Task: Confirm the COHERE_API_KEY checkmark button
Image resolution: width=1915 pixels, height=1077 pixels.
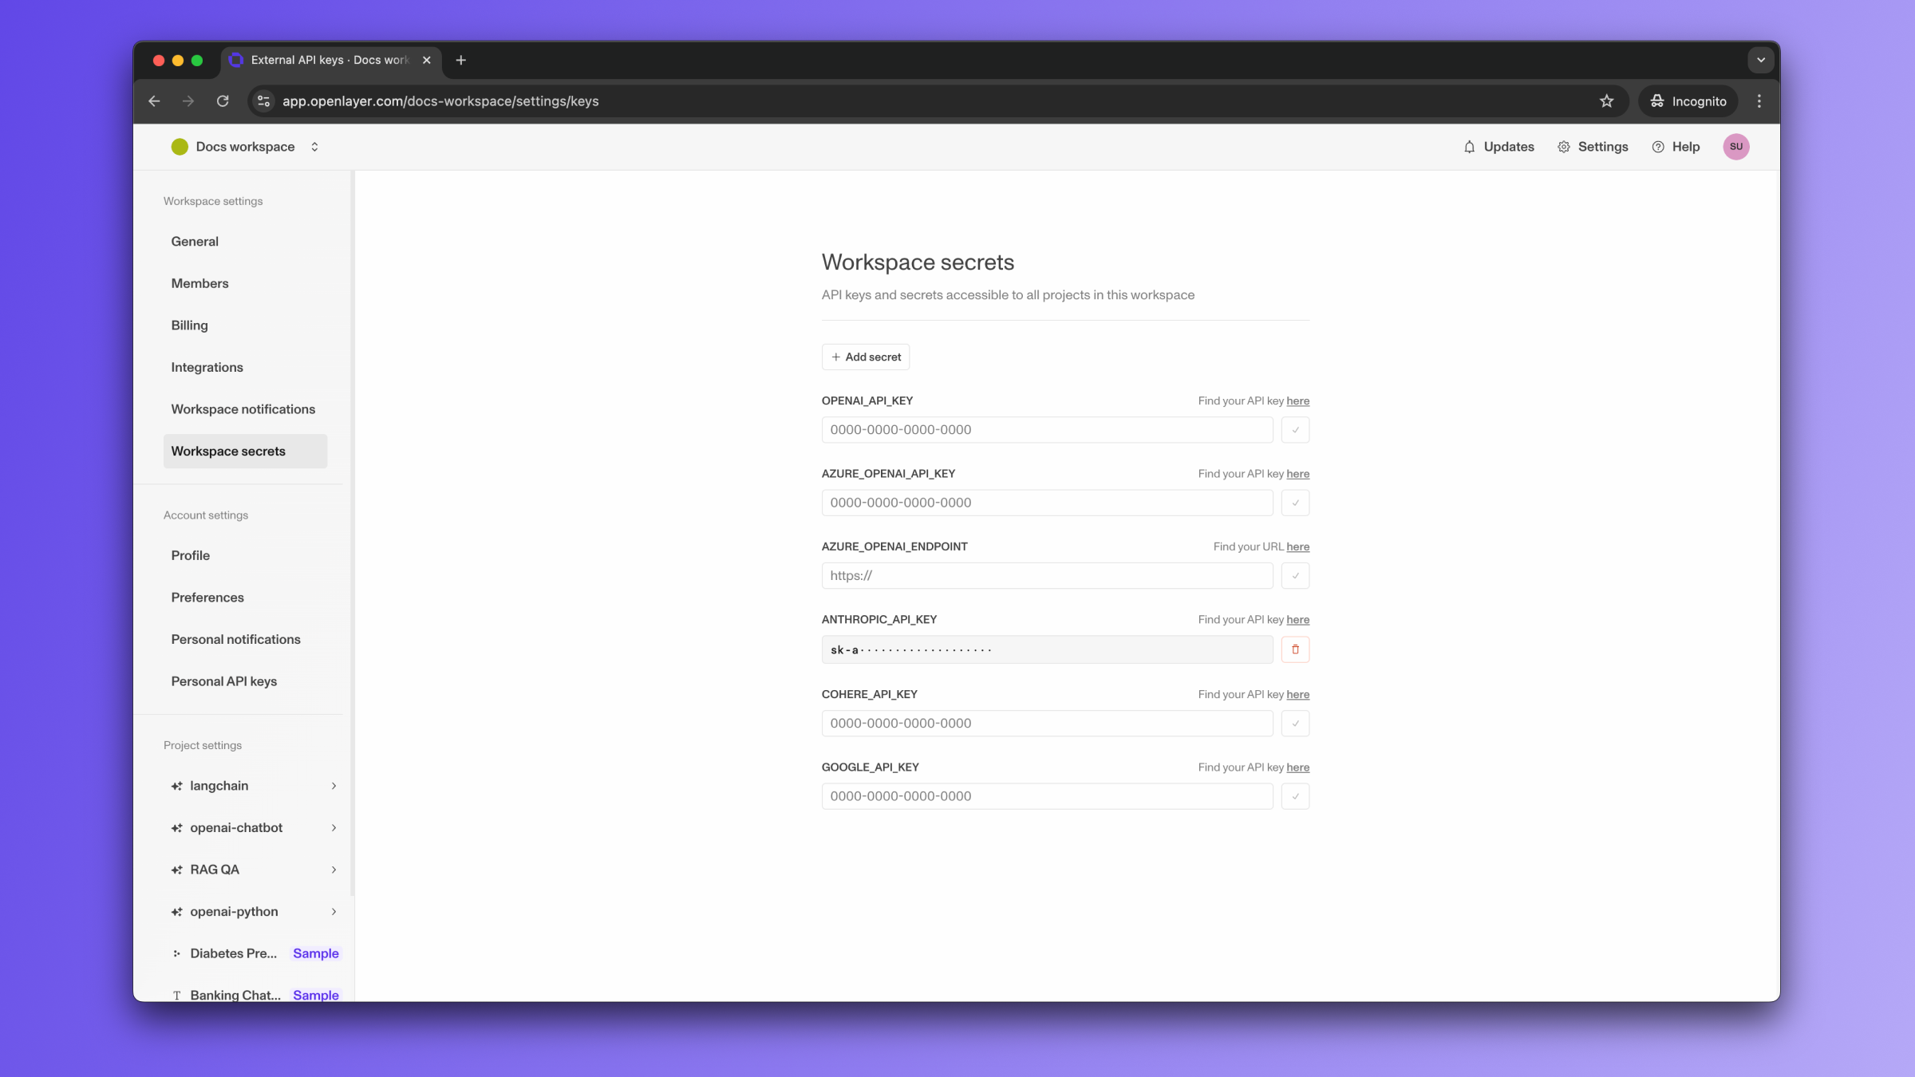Action: click(x=1294, y=724)
